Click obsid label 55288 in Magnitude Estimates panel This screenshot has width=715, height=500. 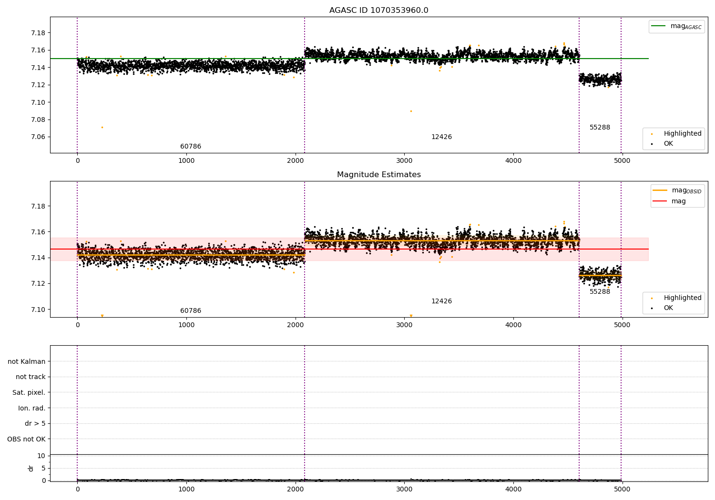click(600, 292)
